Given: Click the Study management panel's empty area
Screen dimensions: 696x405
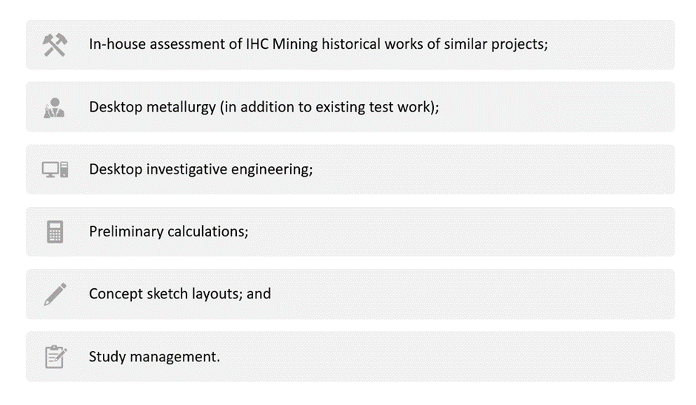Looking at the screenshot, I should (x=448, y=357).
